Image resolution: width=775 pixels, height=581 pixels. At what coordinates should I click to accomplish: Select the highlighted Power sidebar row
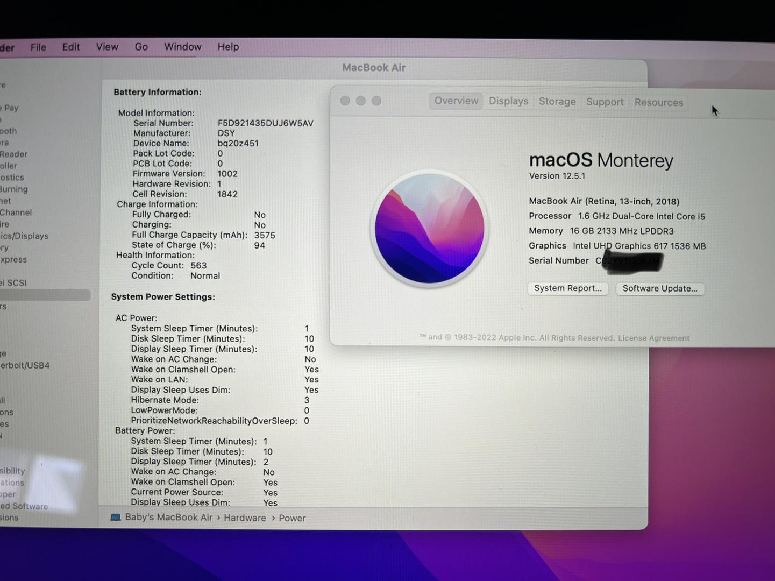point(45,295)
